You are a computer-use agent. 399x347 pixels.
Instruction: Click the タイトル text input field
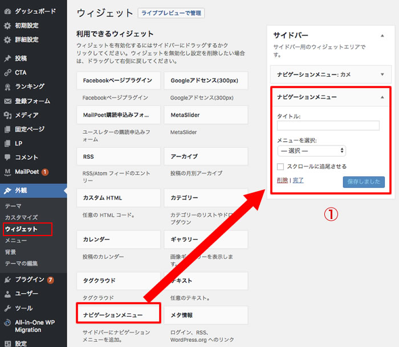tap(328, 126)
